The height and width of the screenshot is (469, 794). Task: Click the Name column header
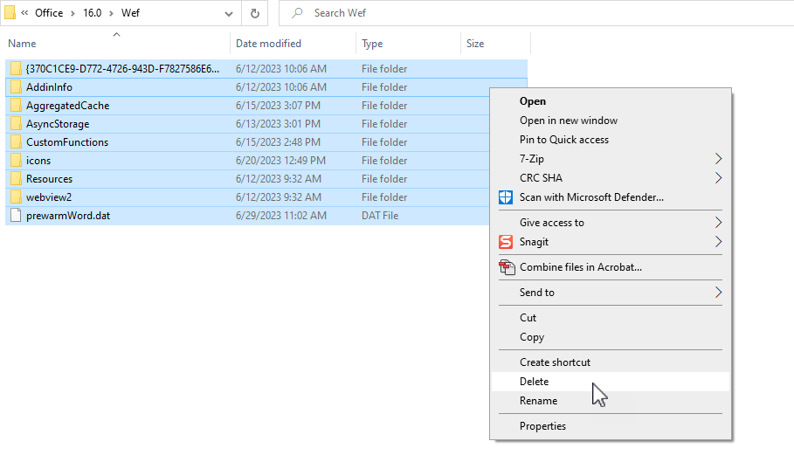point(23,44)
